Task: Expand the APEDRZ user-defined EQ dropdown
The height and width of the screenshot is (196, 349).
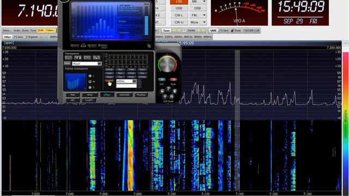Action: pyautogui.click(x=134, y=81)
